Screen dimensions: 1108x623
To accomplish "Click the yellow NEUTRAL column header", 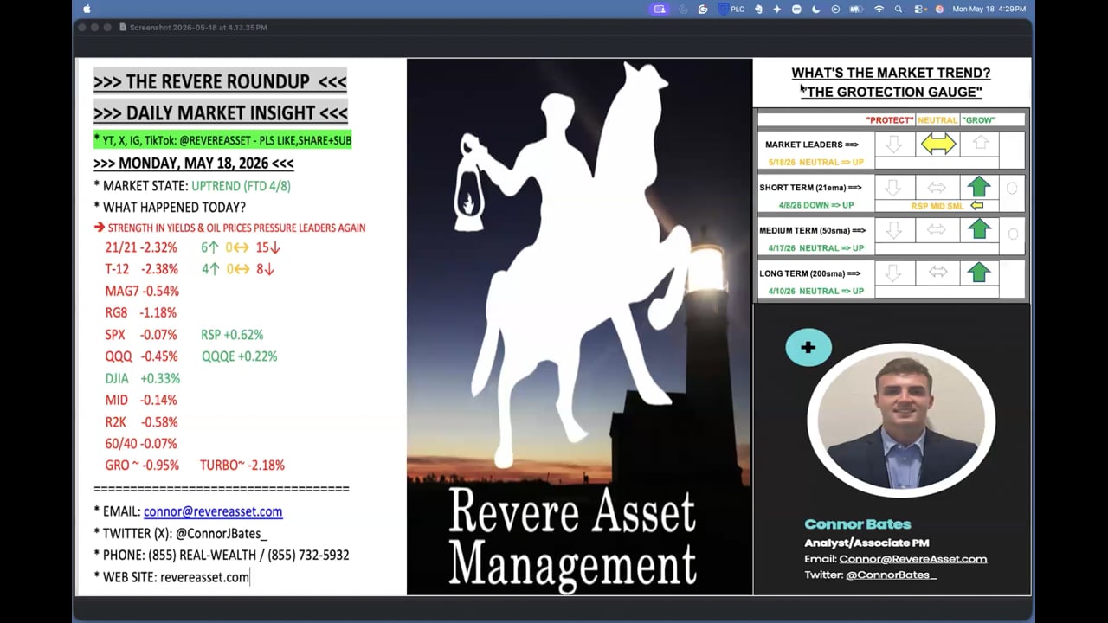I will 937,120.
